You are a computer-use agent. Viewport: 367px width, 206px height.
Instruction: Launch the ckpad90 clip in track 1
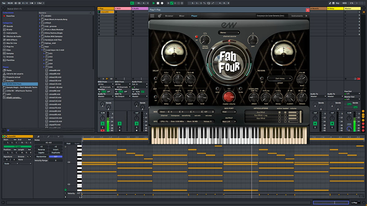pyautogui.click(x=99, y=12)
